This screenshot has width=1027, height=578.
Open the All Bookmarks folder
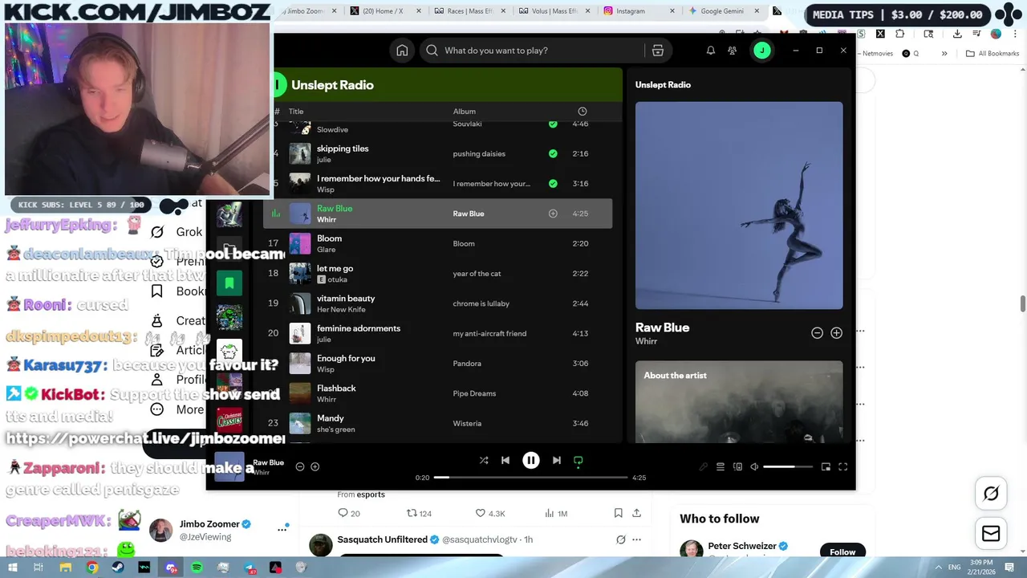coord(992,54)
